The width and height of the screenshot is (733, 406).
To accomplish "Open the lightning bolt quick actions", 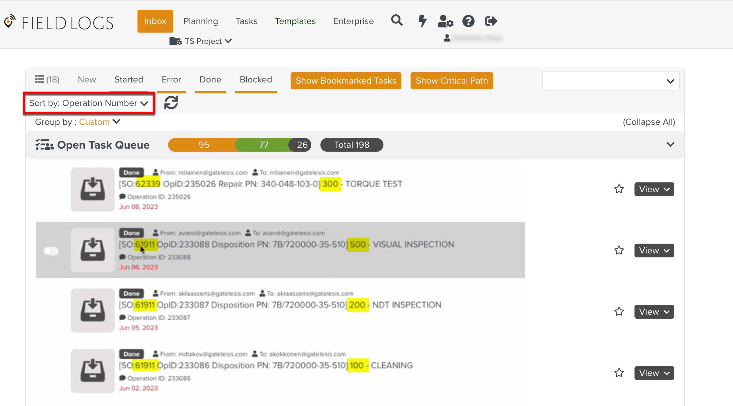I will (x=422, y=21).
